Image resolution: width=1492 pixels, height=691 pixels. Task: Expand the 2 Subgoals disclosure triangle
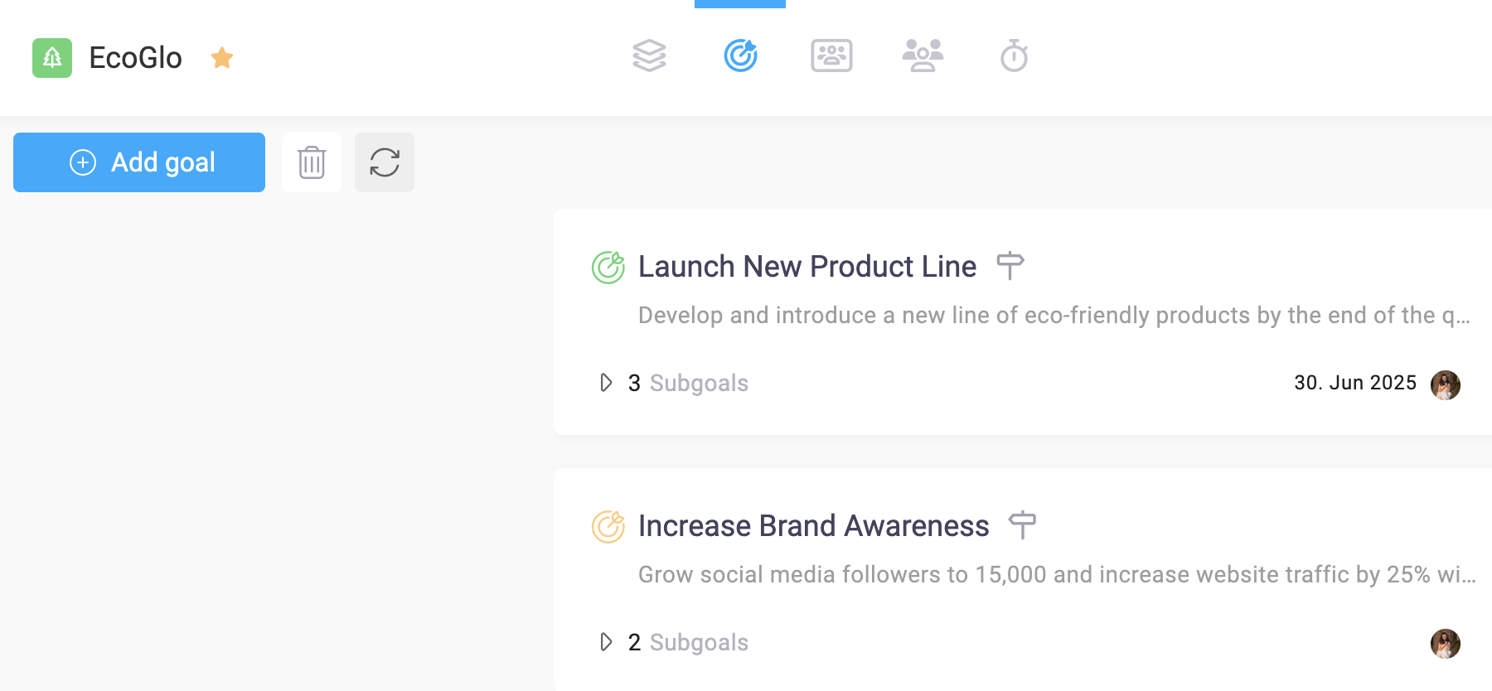tap(606, 642)
